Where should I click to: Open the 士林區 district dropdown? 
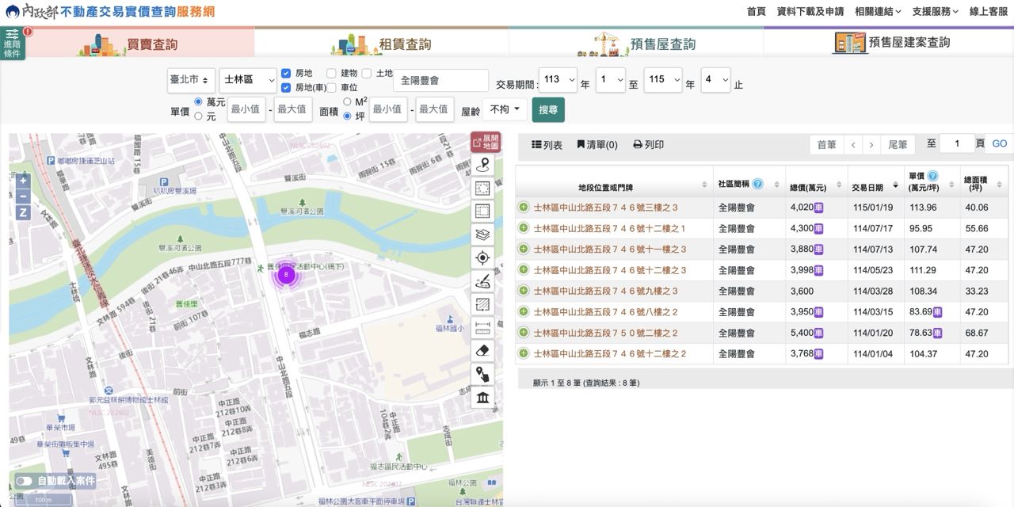(x=248, y=80)
